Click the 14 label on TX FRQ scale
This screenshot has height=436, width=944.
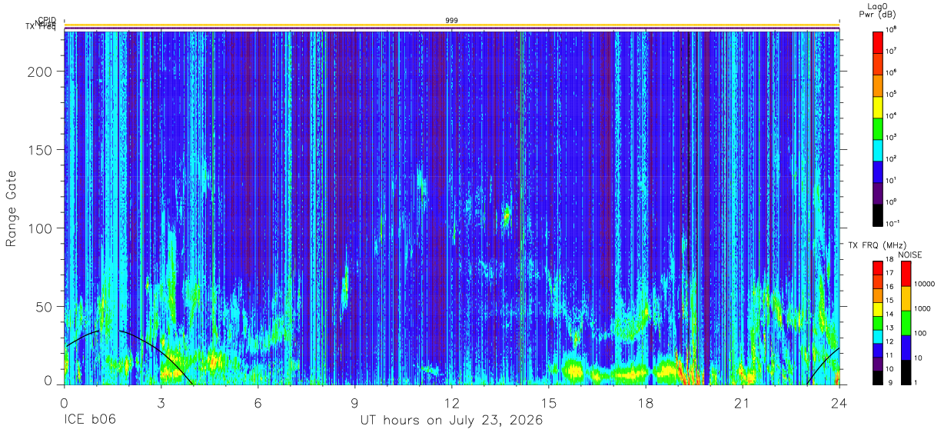click(889, 314)
